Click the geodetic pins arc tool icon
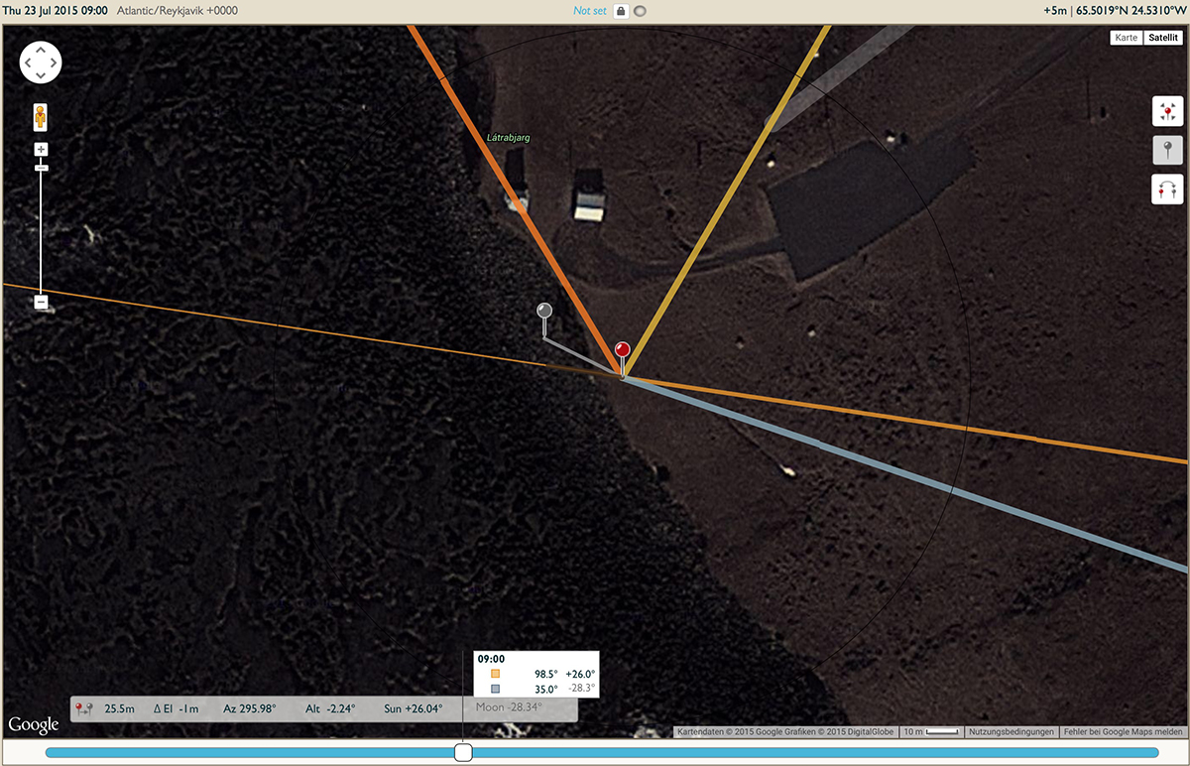Viewport: 1190px width, 766px height. (1167, 189)
